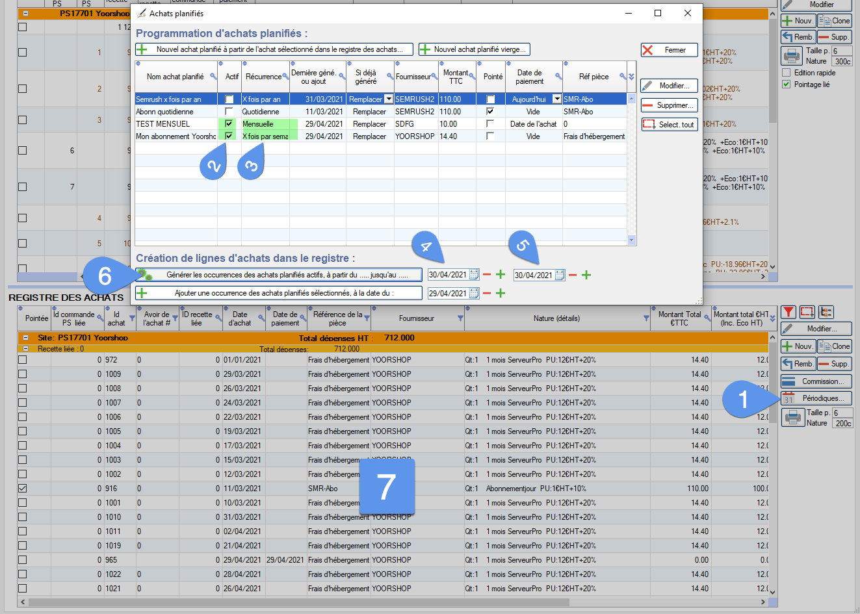Click red funnel filter icon above register buttons
Screen dimensions: 860x614
[788, 313]
